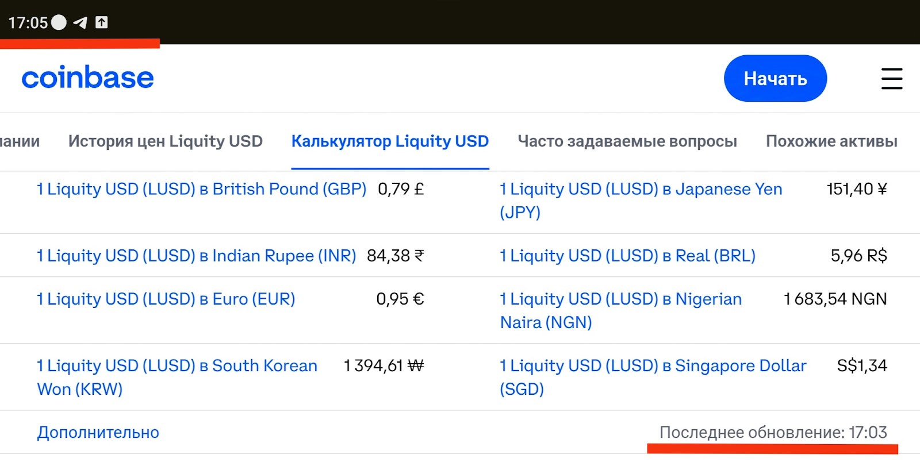Screen dimensions: 920x462
Task: Select the Калькулятор Liquity USD tab
Action: [x=390, y=141]
